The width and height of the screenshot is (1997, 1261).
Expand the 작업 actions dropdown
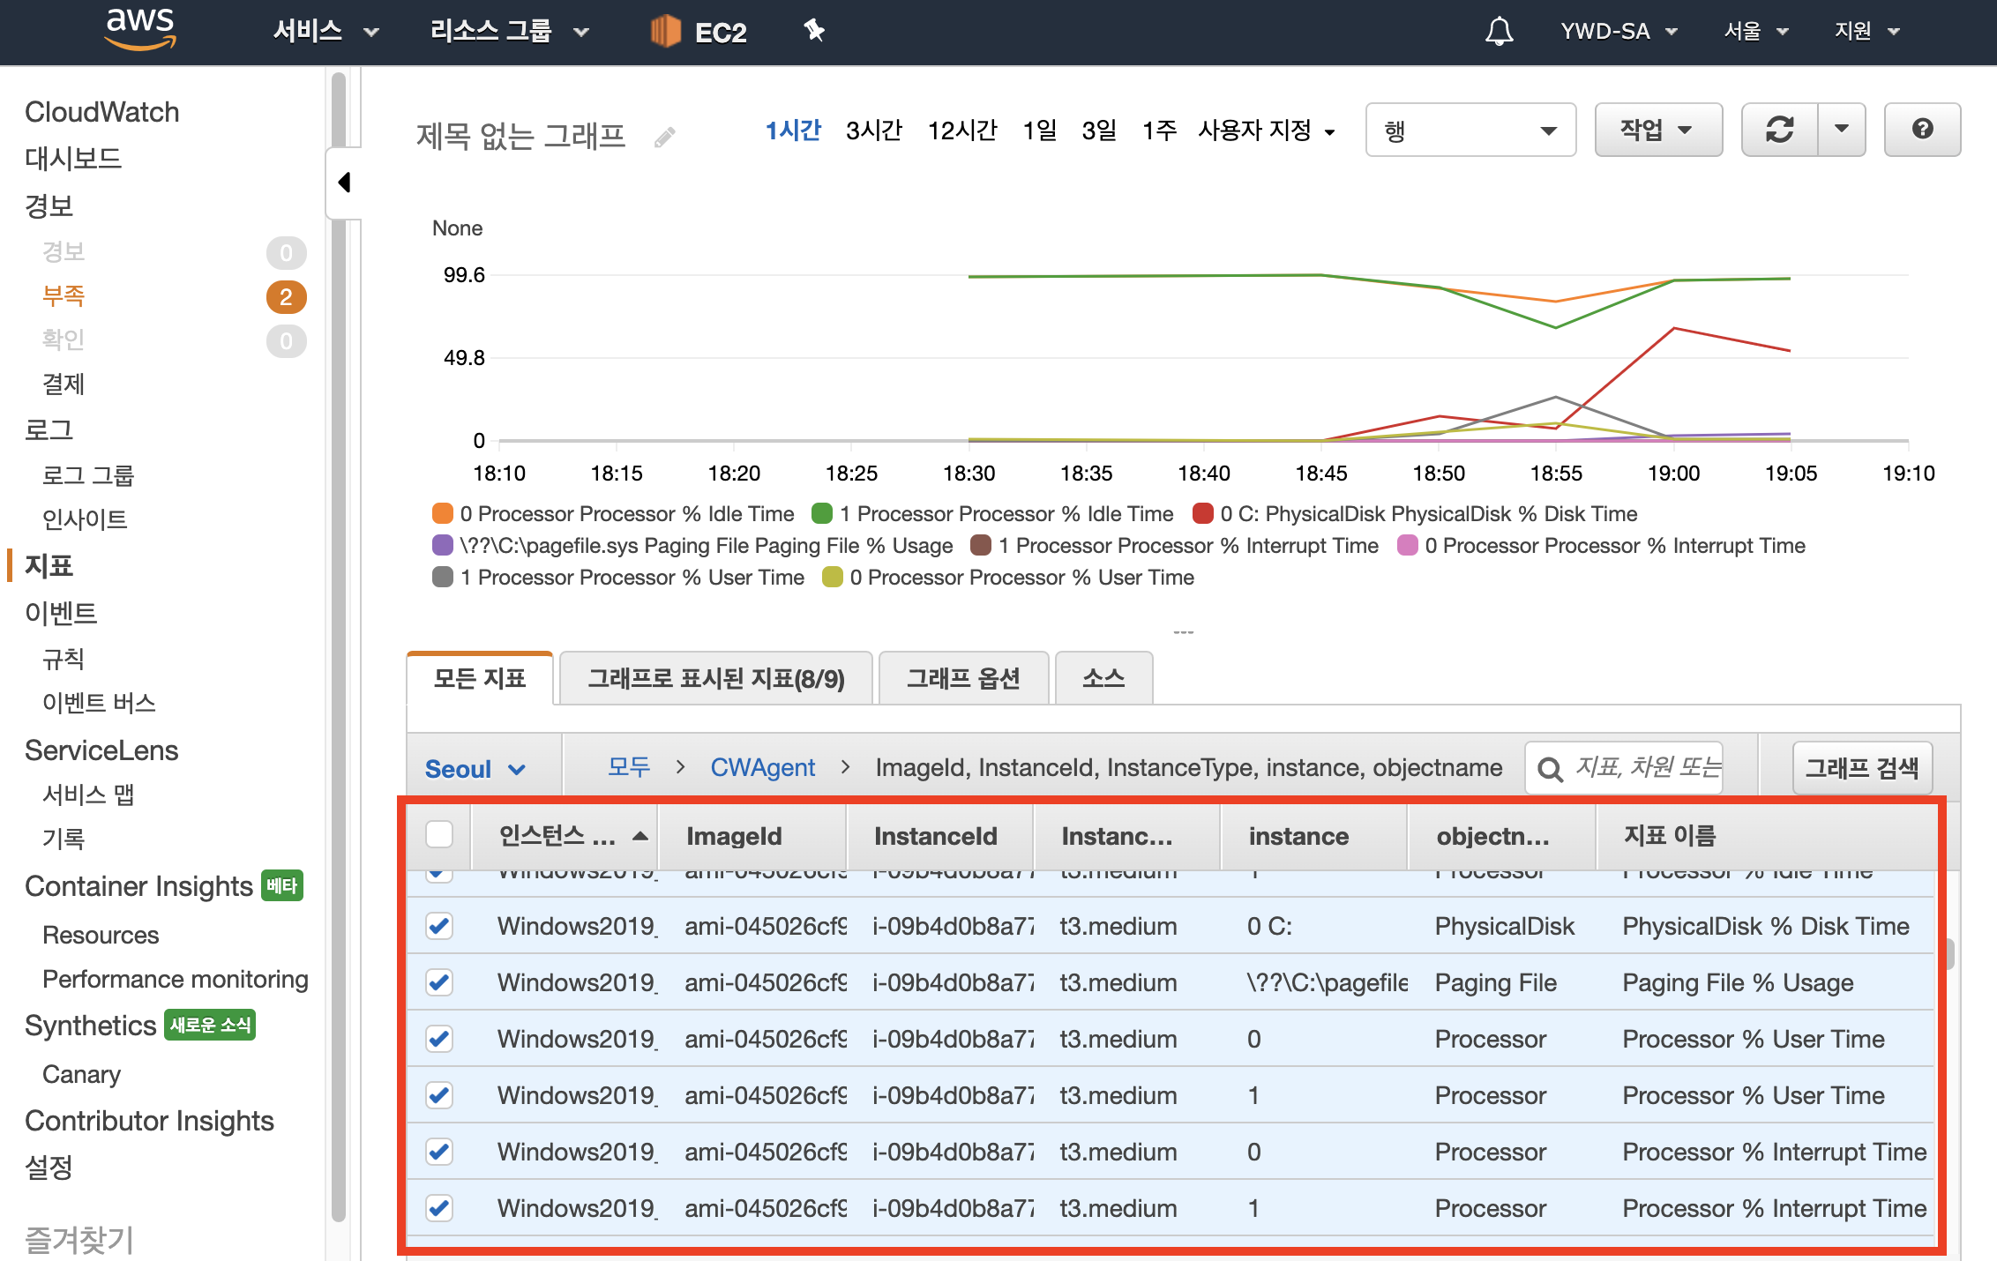click(1657, 130)
